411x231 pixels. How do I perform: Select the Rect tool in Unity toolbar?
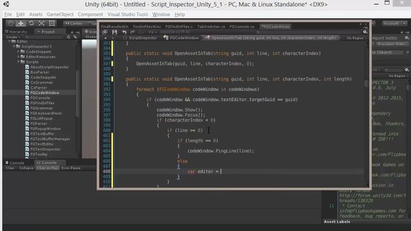coord(52,23)
